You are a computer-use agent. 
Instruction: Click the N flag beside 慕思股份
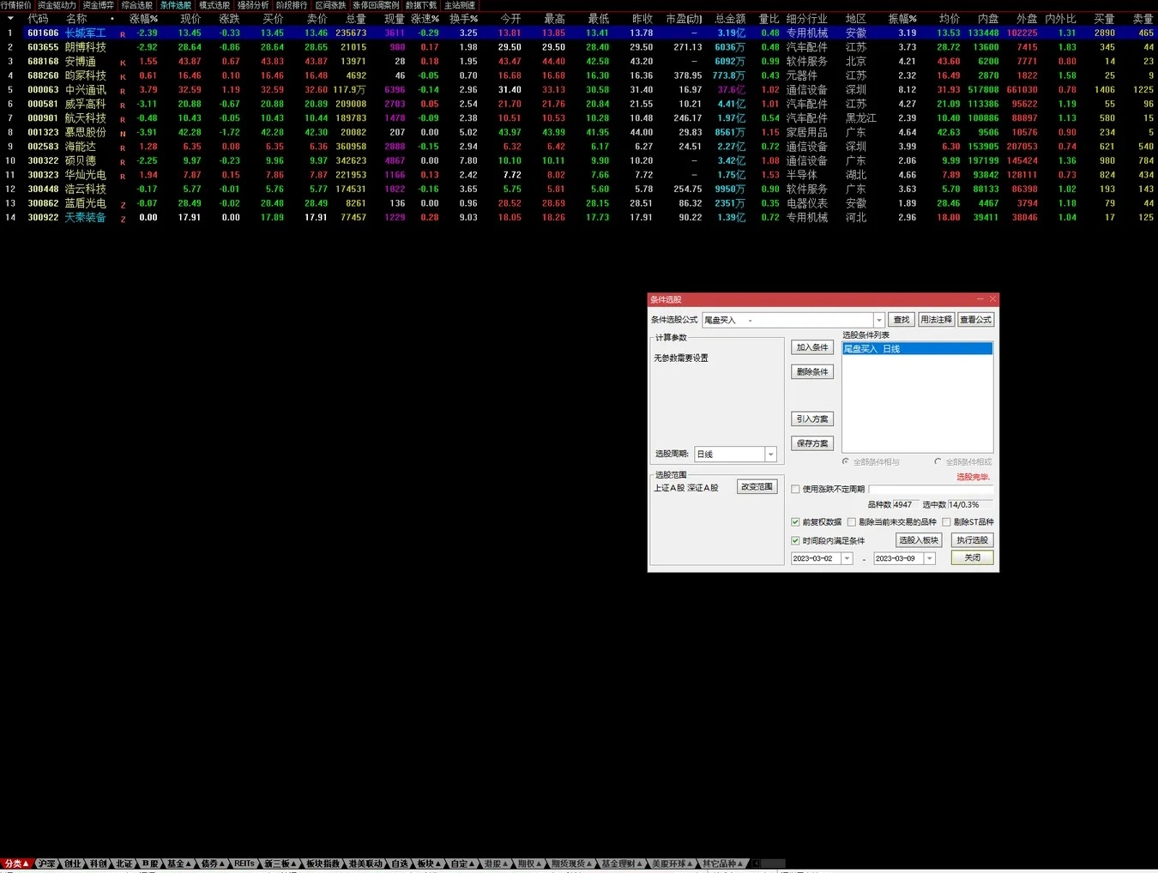(x=123, y=133)
